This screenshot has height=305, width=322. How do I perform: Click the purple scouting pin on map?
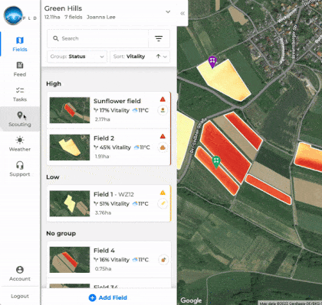point(212,62)
